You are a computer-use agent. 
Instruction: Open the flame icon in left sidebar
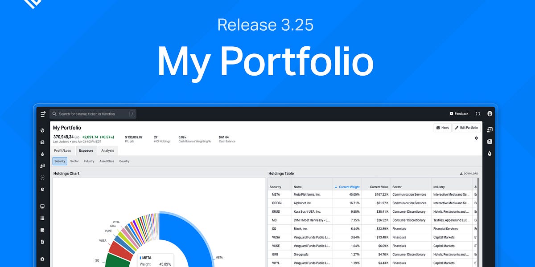coord(42,154)
